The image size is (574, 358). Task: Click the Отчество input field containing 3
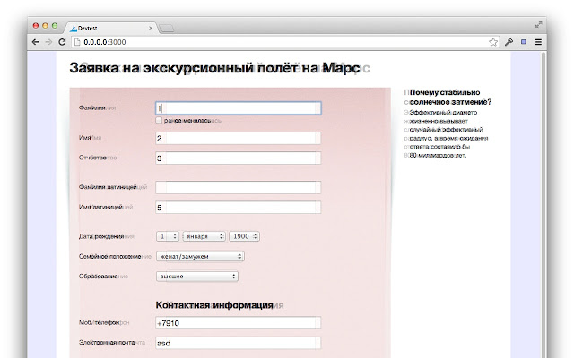(x=238, y=158)
